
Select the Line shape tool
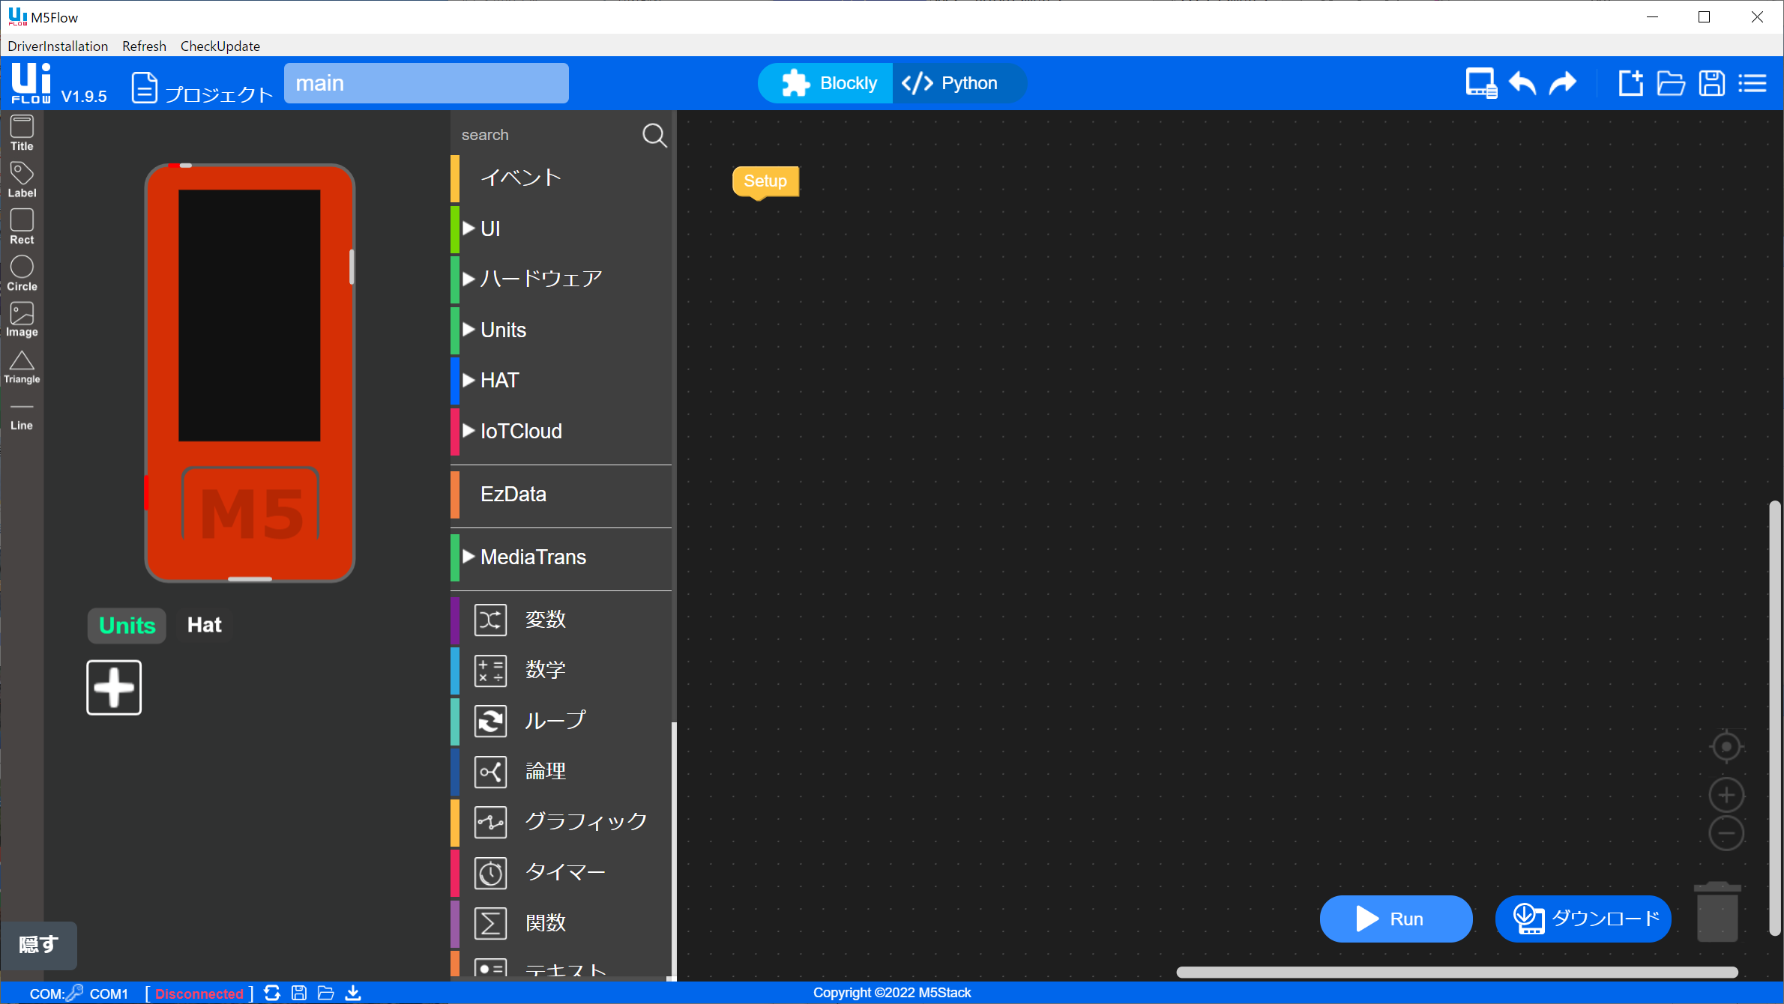point(22,416)
